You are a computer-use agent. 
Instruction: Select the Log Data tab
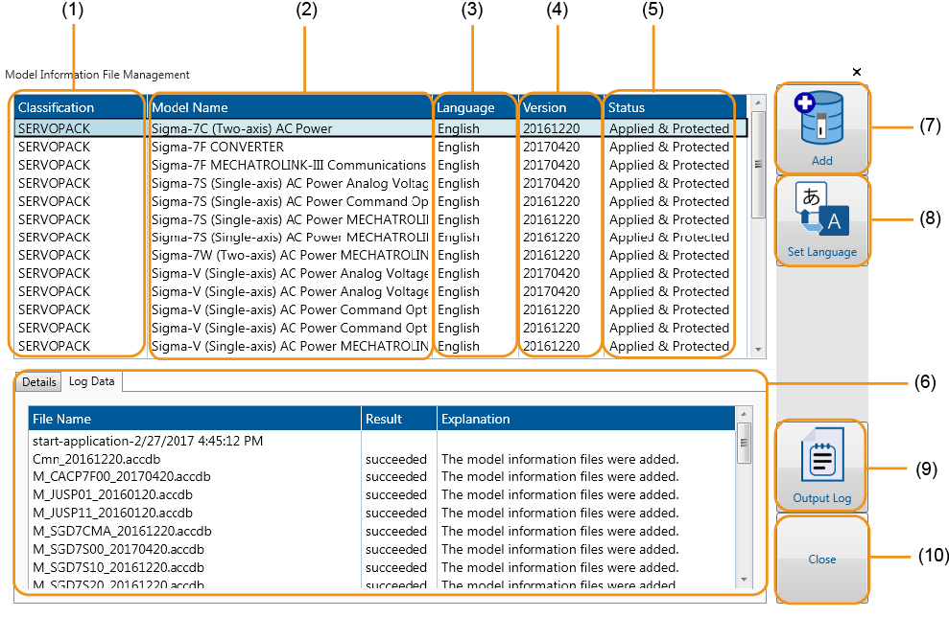coord(91,381)
